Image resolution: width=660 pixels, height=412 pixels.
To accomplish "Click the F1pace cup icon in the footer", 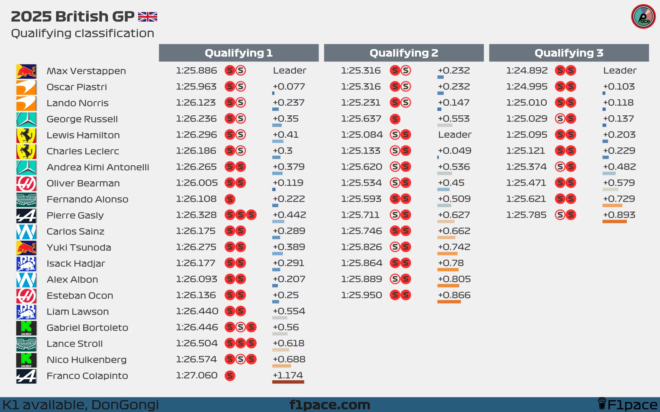I will coord(602,403).
